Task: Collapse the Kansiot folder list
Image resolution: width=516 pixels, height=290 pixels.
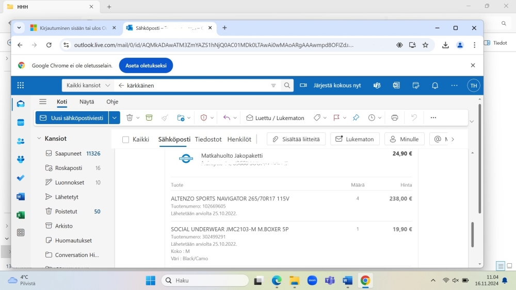Action: (x=39, y=138)
